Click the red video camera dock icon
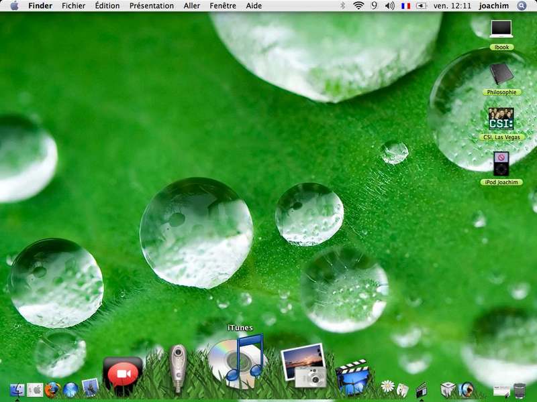Viewport: 537px width, 402px height. [122, 373]
